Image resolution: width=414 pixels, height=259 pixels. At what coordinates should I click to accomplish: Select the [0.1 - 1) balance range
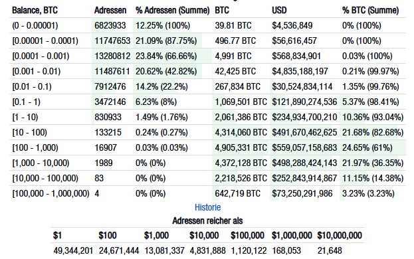[26, 102]
